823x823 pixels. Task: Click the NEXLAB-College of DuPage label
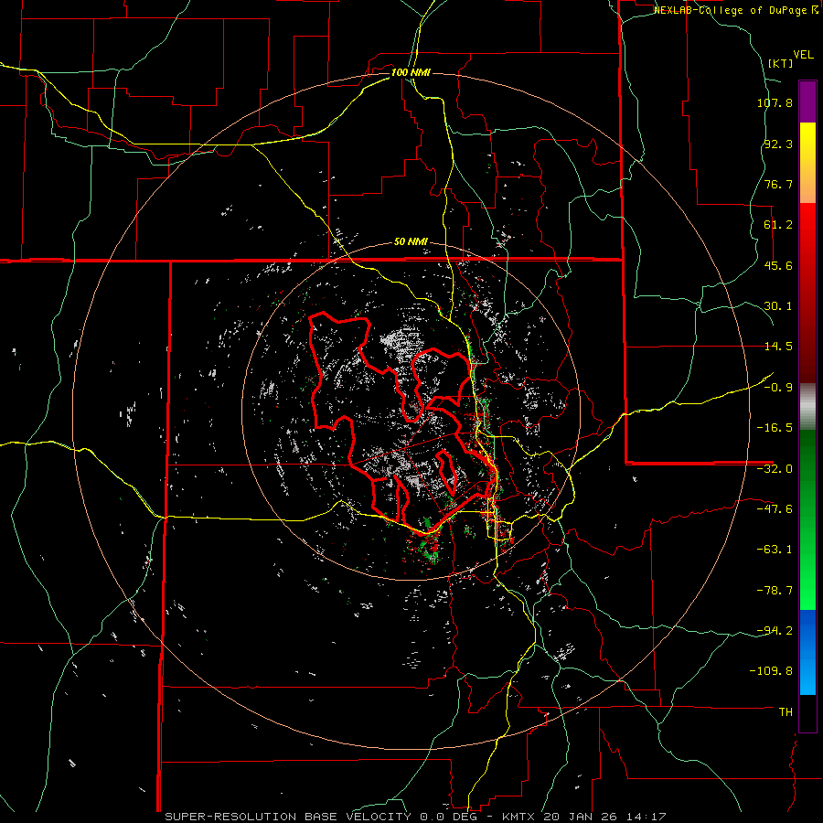(x=730, y=9)
